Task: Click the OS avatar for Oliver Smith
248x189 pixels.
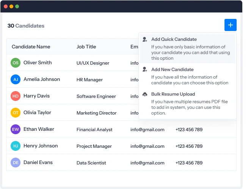Action: point(16,63)
